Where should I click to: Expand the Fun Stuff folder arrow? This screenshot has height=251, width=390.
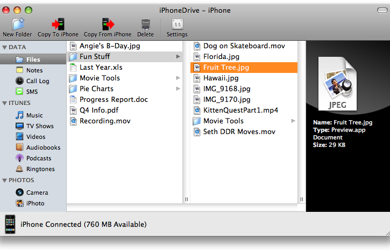coord(178,56)
